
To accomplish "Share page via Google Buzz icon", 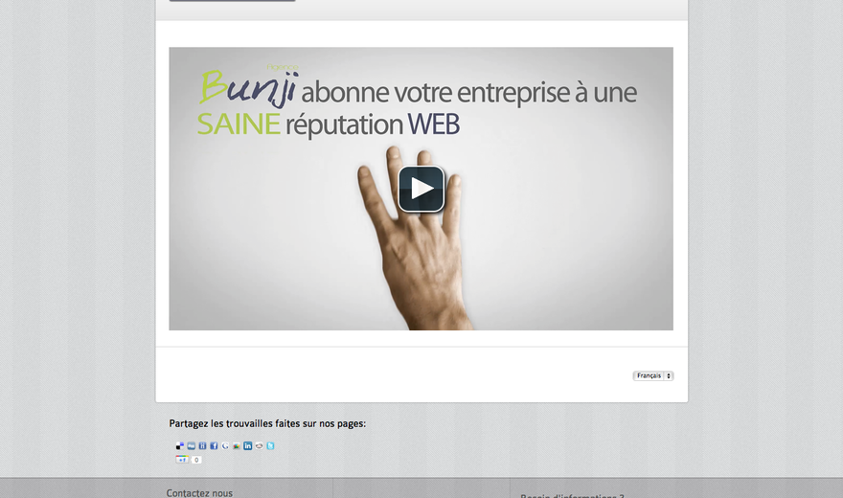I will (236, 446).
